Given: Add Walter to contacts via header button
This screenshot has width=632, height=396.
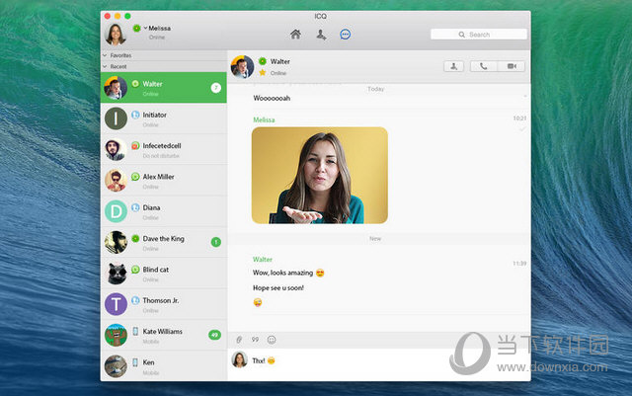Looking at the screenshot, I should click(x=453, y=66).
